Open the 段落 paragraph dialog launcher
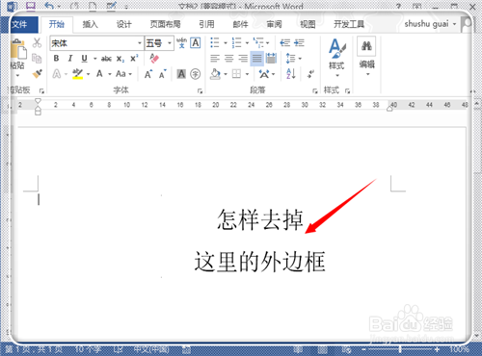The width and height of the screenshot is (482, 356). coord(315,91)
